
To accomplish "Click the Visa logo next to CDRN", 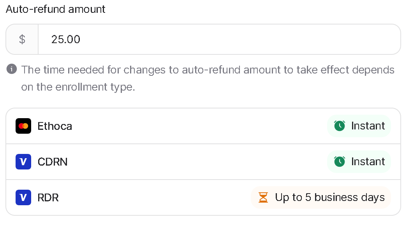I will [23, 162].
